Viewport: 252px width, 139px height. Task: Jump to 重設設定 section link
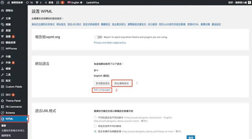(x=216, y=24)
